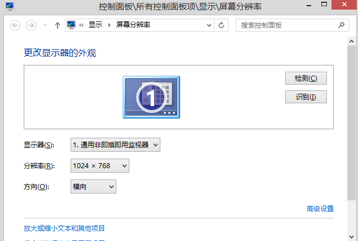Minimize the window

pos(309,5)
